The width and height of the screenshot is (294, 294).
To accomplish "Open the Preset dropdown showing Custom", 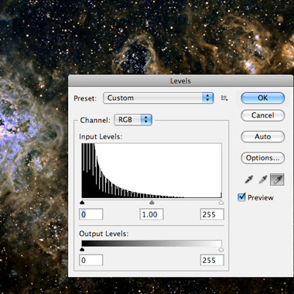I will 158,98.
